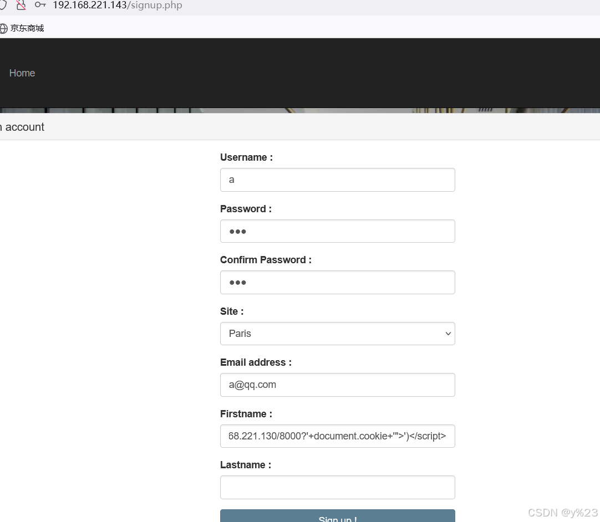The width and height of the screenshot is (600, 522).
Task: Click the Email address : label
Action: (x=256, y=362)
